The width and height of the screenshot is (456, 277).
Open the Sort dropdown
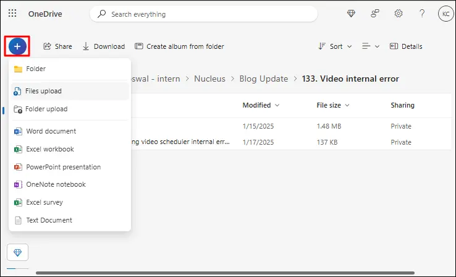[335, 46]
